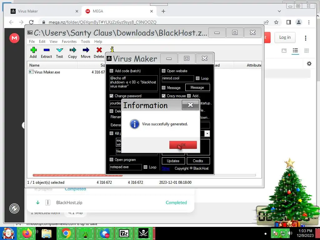Open the Edit menu in 7-Zip
320x240 pixels.
pyautogui.click(x=42, y=42)
